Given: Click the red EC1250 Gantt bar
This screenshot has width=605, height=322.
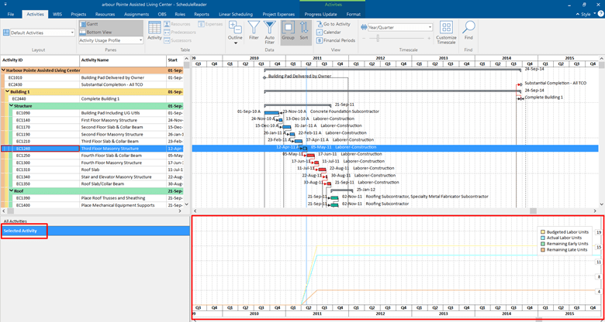Looking at the screenshot, I should [x=311, y=156].
